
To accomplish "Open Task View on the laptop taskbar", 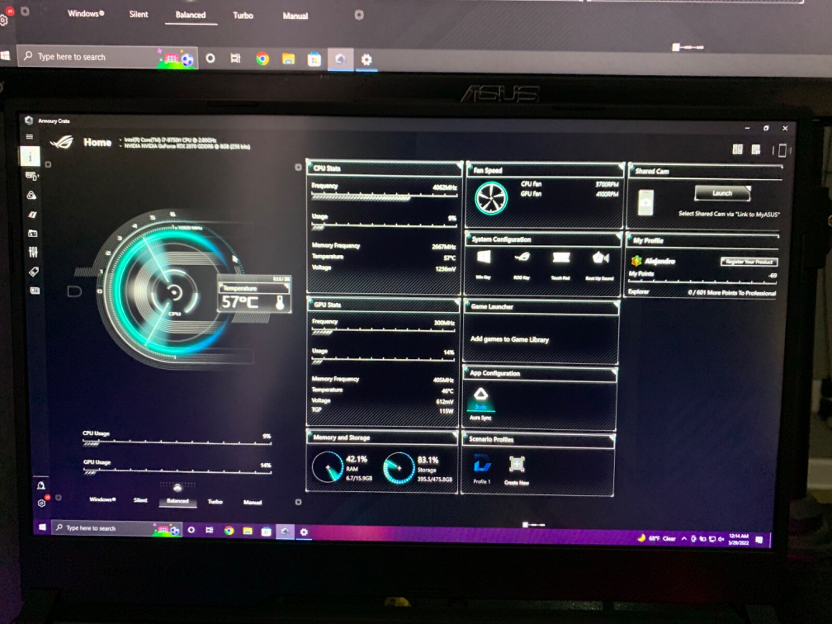I will 210,530.
